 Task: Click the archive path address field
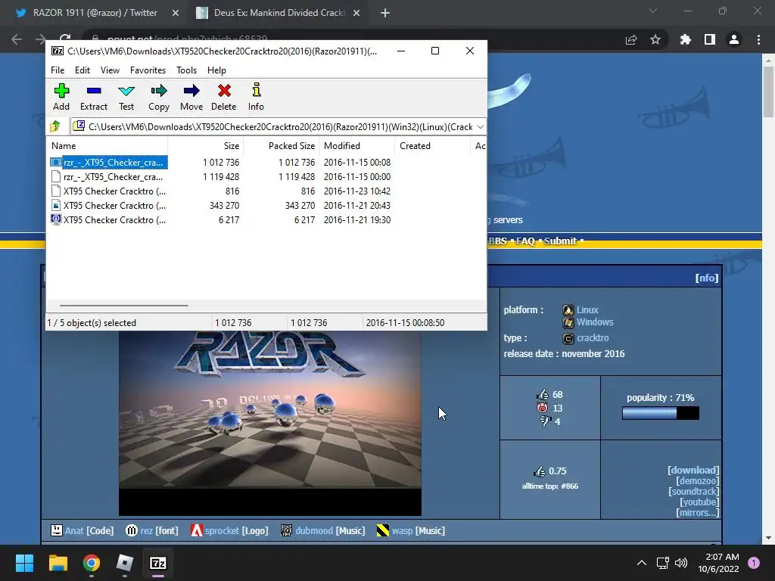(x=279, y=127)
